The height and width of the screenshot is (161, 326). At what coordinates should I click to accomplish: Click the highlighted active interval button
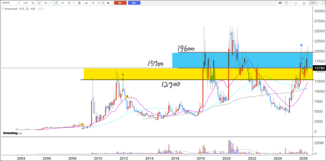point(39,3)
